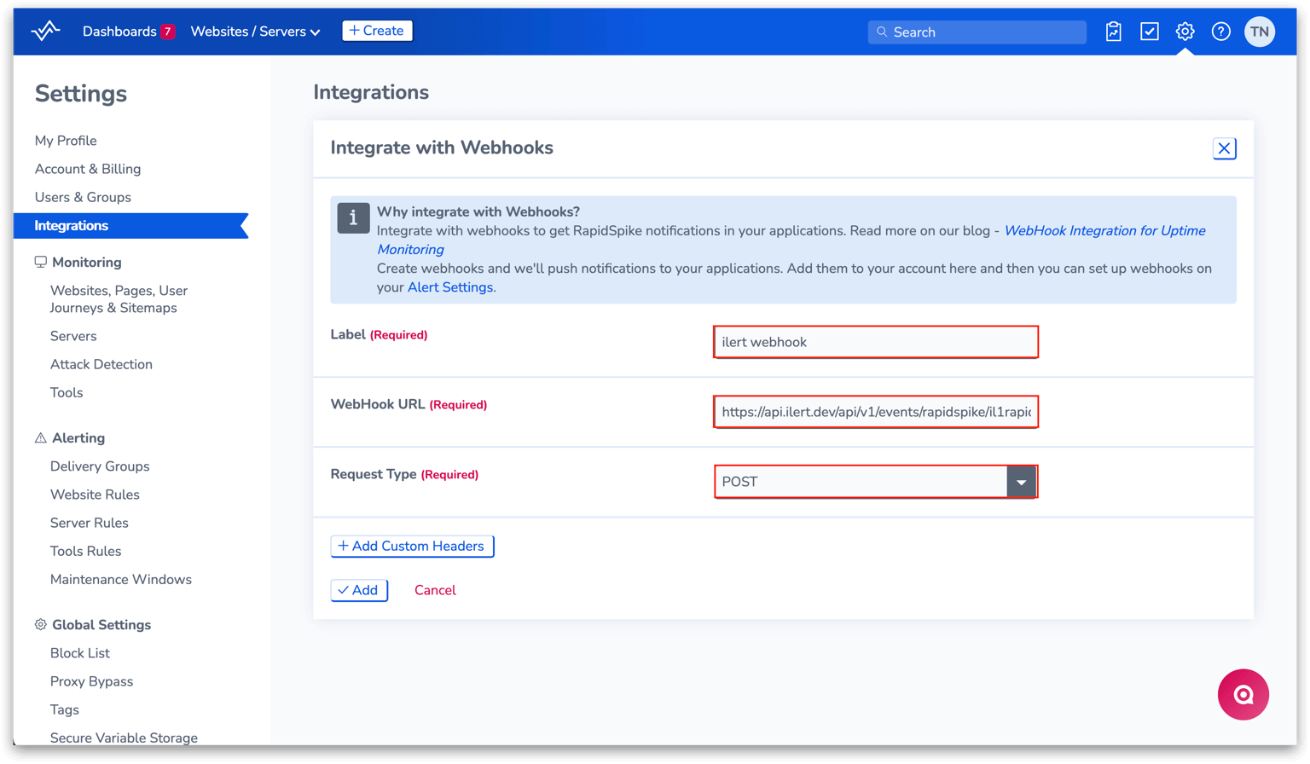Click the search magnifier icon

[x=882, y=32]
